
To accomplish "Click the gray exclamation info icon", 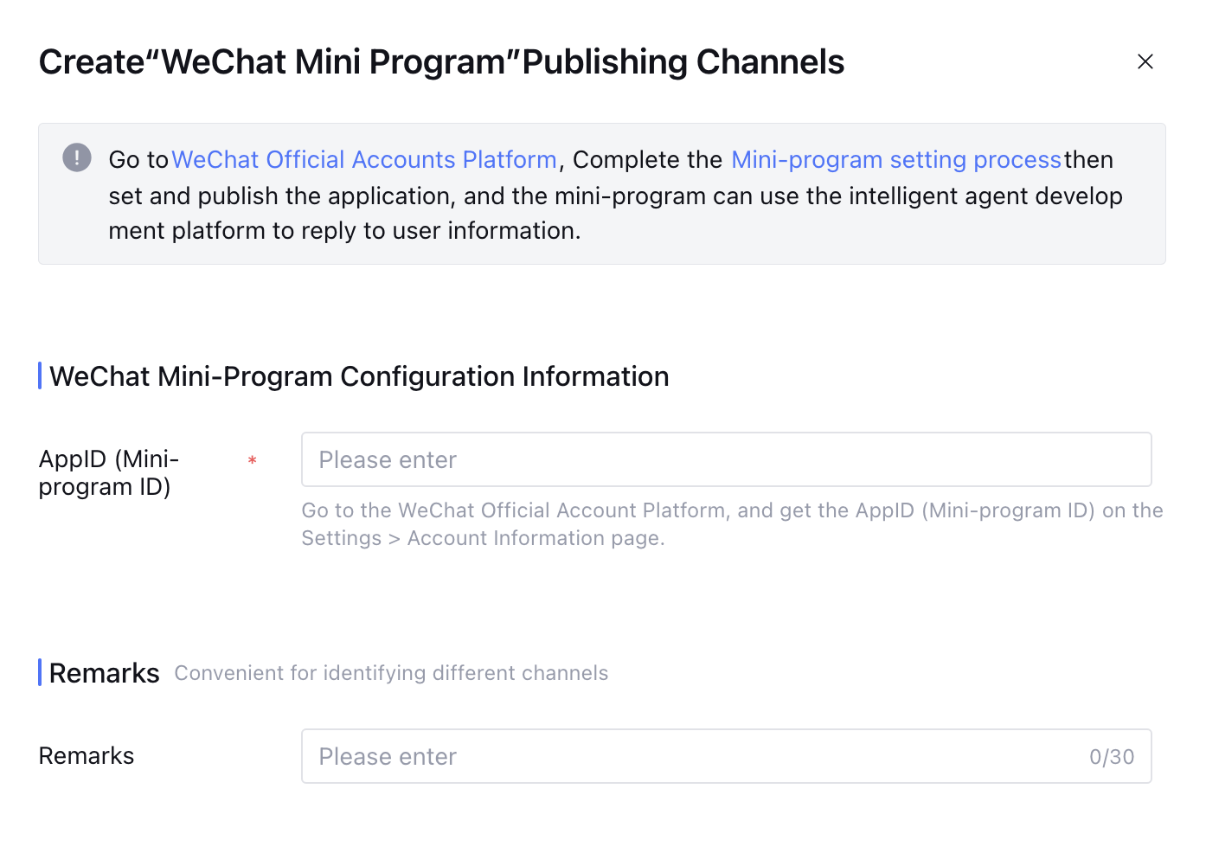I will 77,157.
